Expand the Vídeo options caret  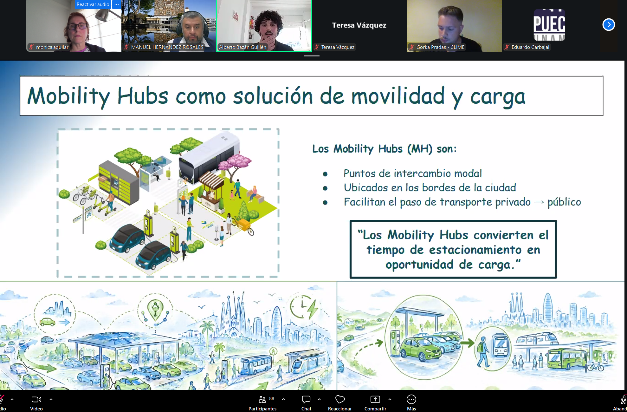(x=51, y=399)
